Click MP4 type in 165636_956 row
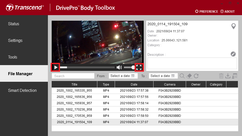Image resolution: width=242 pixels, height=136 pixels. click(x=106, y=97)
